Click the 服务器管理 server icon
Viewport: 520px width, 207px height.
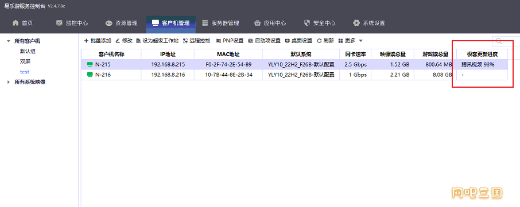(205, 23)
